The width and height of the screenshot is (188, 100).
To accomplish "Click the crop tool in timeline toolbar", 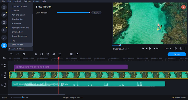I will tap(48, 54).
